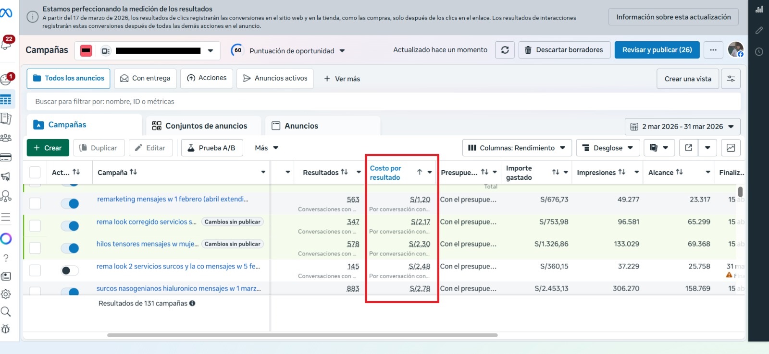Tick checkbox for hilos tensores campaign
769x354 pixels.
35,248
